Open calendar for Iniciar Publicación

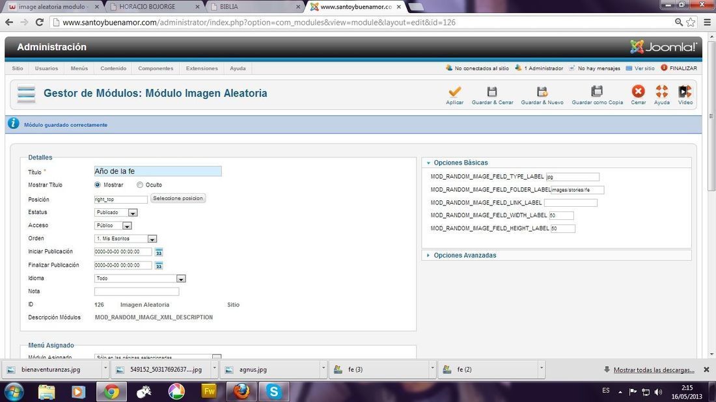158,252
